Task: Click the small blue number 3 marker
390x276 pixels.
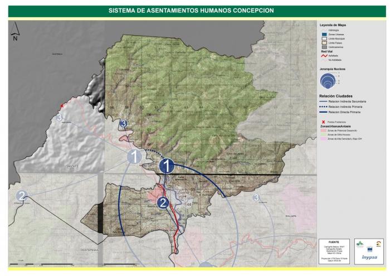Action: [124, 124]
